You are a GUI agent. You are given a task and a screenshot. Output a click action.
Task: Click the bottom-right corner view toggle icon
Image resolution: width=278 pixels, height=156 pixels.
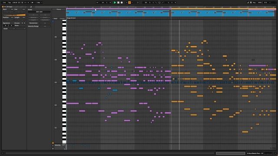click(275, 153)
